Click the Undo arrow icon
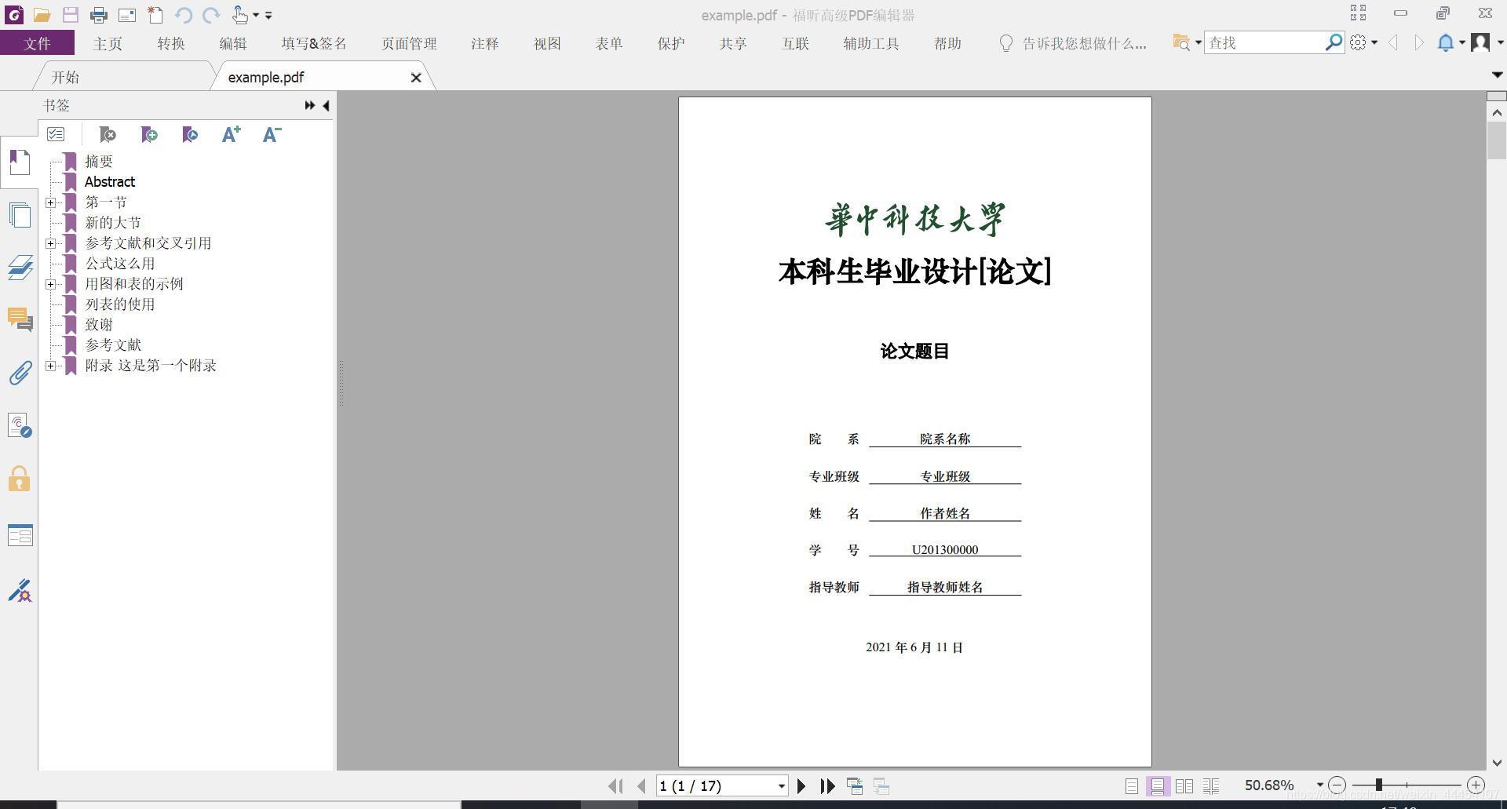The image size is (1507, 809). 184,15
